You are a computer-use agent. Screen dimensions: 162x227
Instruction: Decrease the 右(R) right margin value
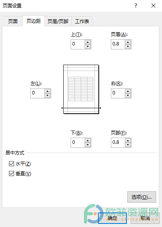[128, 96]
